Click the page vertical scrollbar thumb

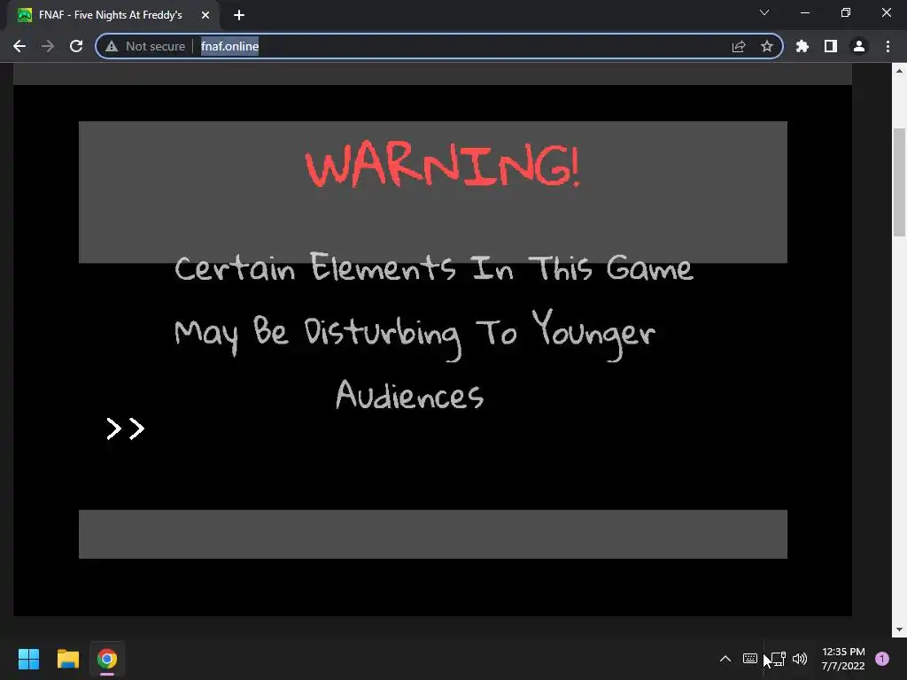click(899, 182)
